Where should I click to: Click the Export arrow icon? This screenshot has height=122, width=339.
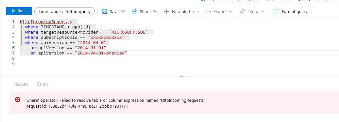(x=208, y=11)
